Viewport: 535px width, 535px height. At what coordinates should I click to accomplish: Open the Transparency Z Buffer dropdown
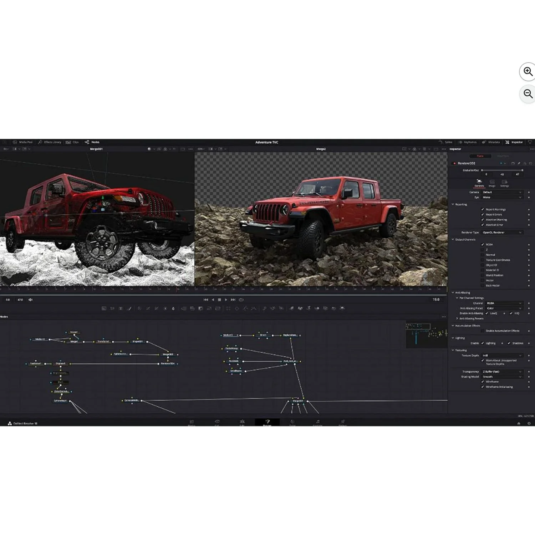[x=502, y=372]
